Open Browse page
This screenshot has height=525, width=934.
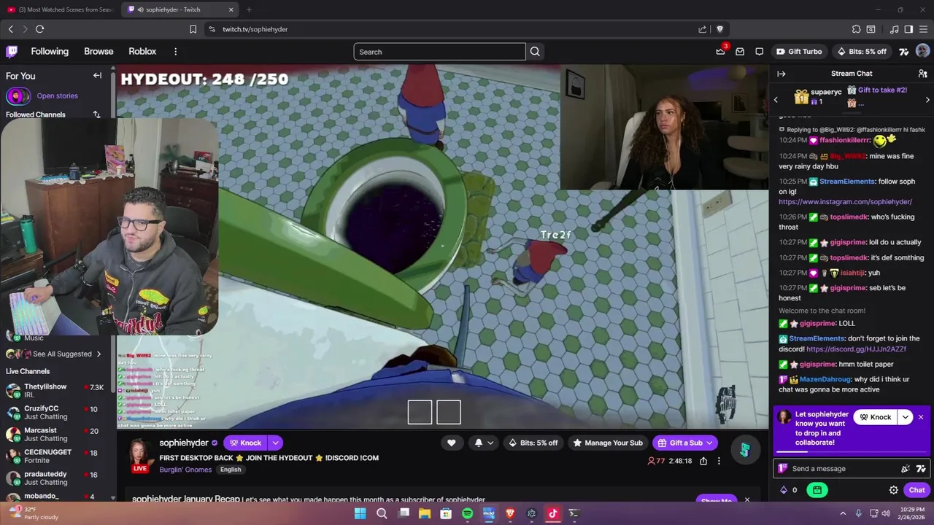(x=99, y=51)
